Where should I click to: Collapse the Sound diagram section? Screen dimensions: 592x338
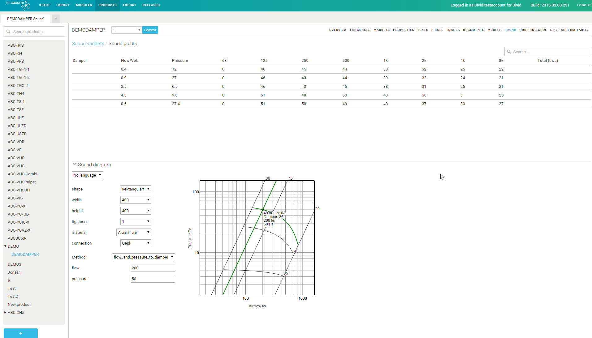point(75,165)
